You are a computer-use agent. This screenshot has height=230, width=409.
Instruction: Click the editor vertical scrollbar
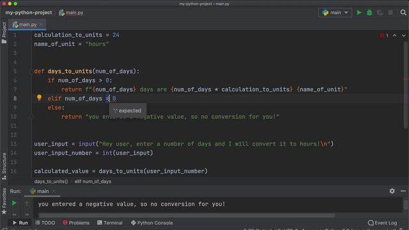click(x=406, y=85)
